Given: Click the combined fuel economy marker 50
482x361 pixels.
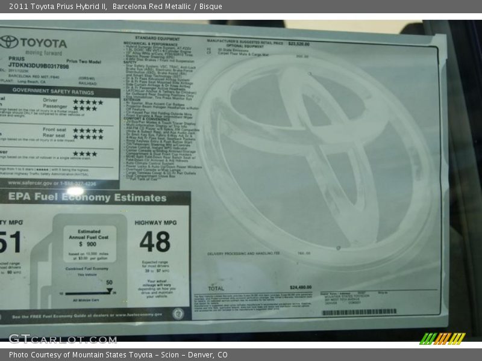Looking at the screenshot, I should (x=109, y=282).
